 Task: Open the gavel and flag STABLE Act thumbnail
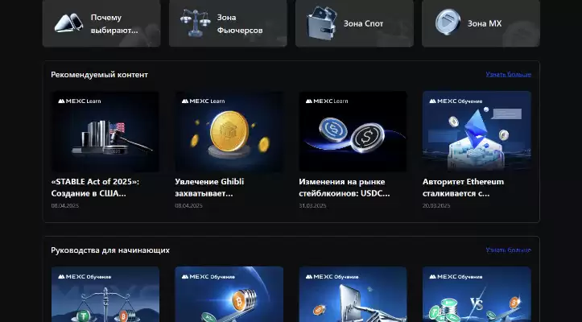pyautogui.click(x=105, y=131)
